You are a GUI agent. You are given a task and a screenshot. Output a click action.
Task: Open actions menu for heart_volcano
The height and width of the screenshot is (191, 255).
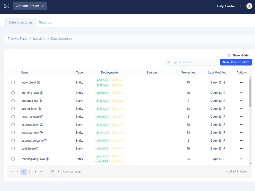click(241, 117)
